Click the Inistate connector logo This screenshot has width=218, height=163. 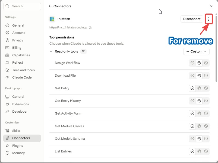[x=52, y=19]
